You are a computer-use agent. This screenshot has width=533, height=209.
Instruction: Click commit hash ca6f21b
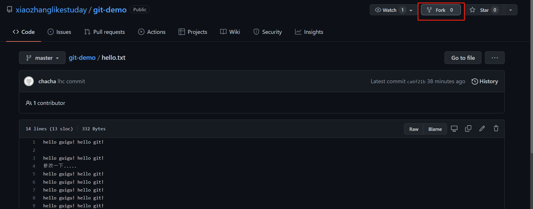tap(416, 82)
